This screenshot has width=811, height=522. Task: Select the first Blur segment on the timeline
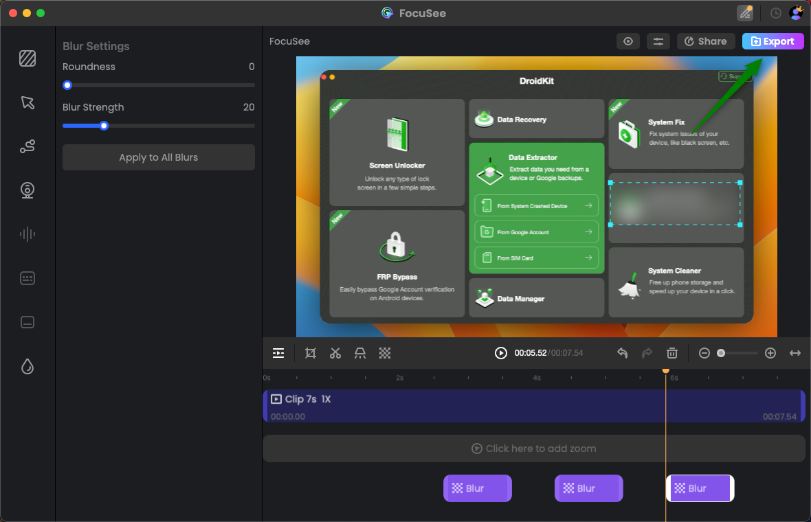(x=478, y=488)
